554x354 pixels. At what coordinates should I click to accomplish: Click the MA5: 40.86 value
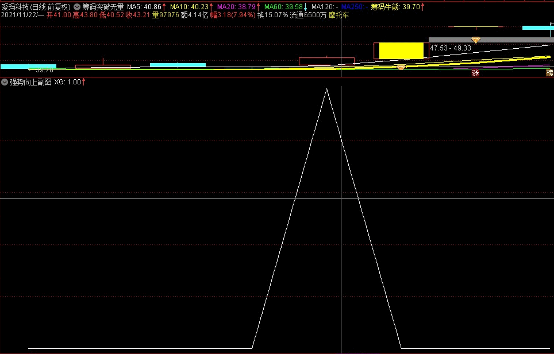tap(144, 7)
